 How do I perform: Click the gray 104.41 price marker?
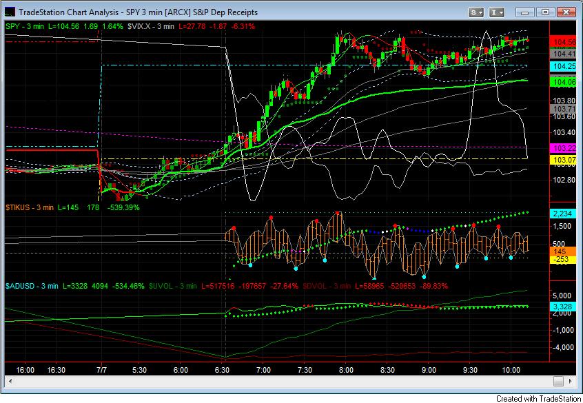tap(564, 54)
